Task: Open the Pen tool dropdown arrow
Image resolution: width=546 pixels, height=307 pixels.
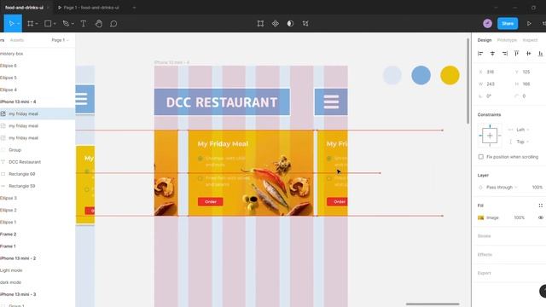Action: 73,24
